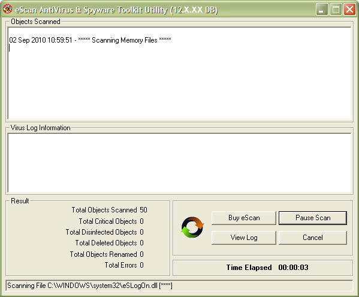The width and height of the screenshot is (359, 297).
Task: Minimize the eScan Toolkit window
Action: [x=322, y=10]
